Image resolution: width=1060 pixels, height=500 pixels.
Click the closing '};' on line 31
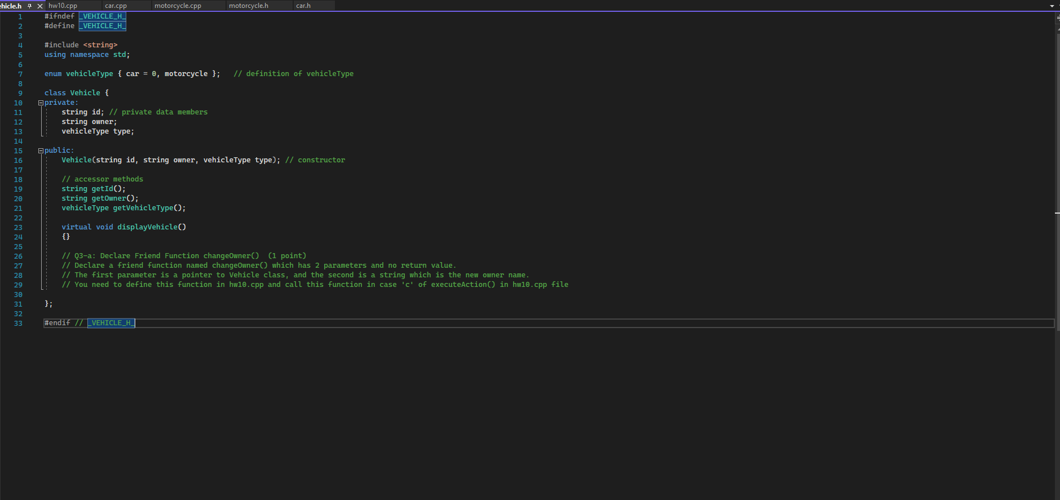point(48,304)
